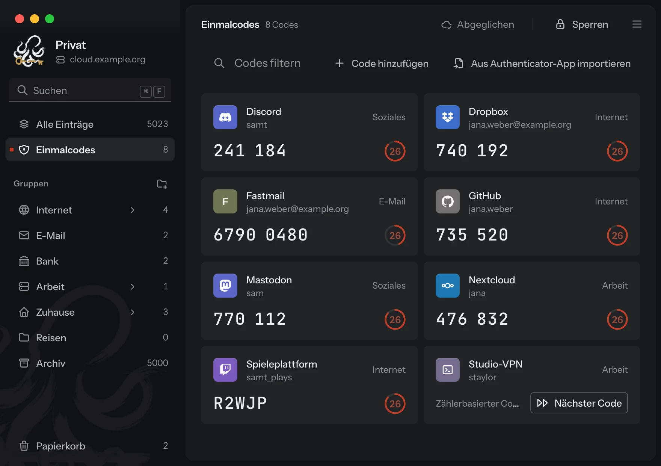Click the Nextcloud service icon

click(x=448, y=286)
